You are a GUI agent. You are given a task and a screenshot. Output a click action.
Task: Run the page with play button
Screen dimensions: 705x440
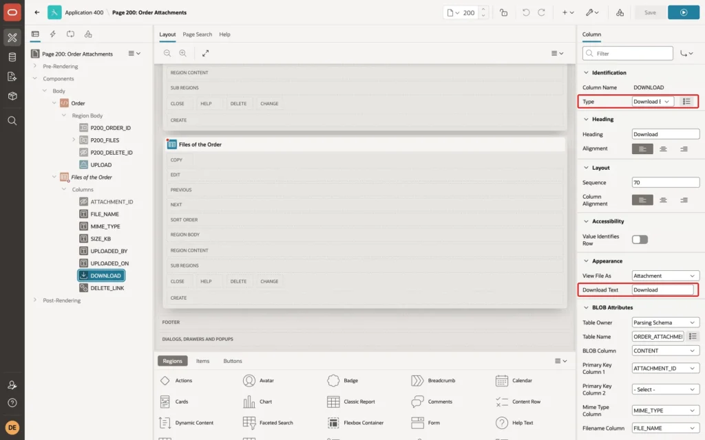684,12
